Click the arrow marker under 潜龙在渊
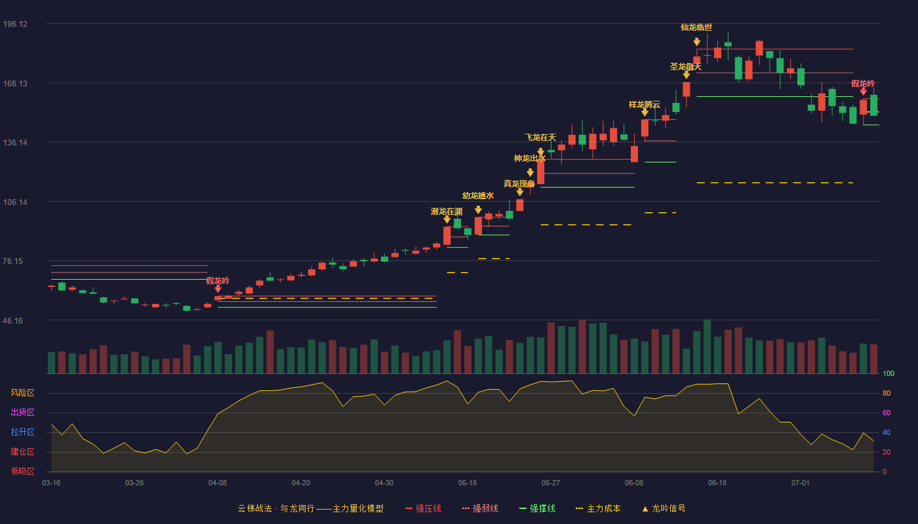Viewport: 918px width, 524px height. [x=447, y=220]
